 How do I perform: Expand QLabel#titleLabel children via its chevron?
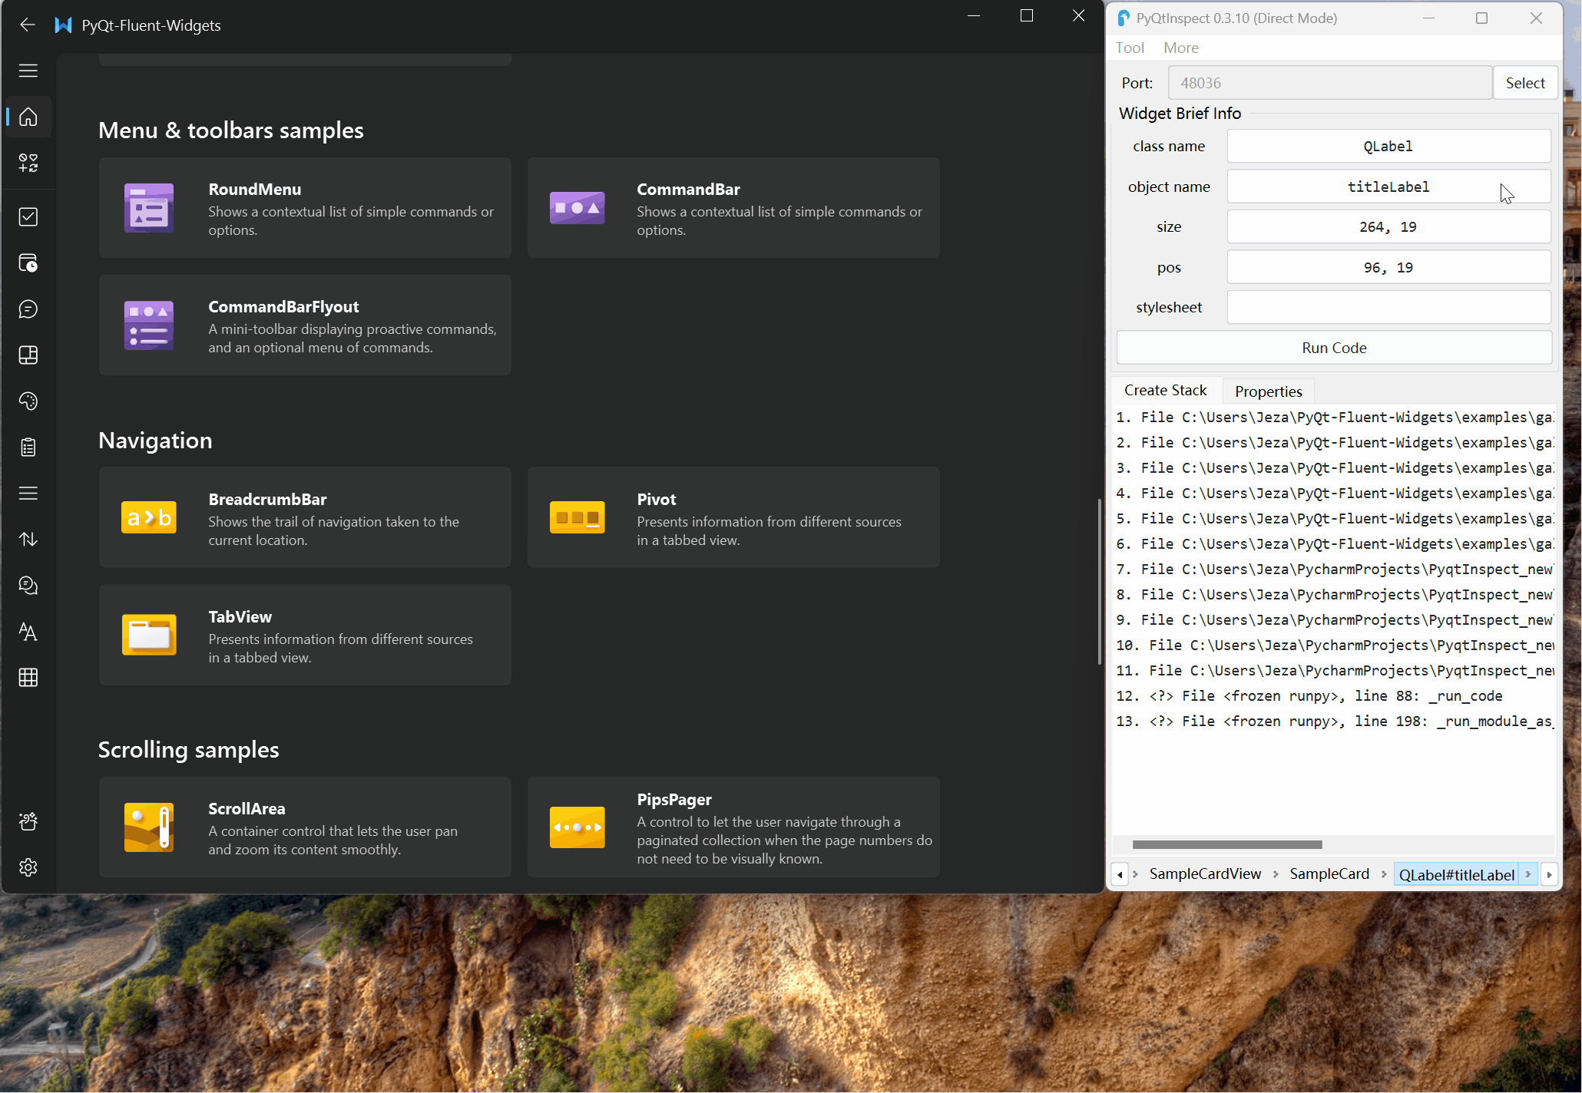coord(1527,873)
